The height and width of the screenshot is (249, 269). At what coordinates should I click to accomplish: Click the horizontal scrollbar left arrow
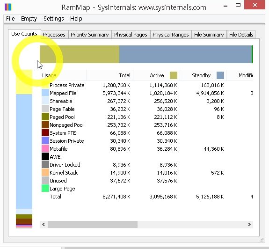(44, 224)
